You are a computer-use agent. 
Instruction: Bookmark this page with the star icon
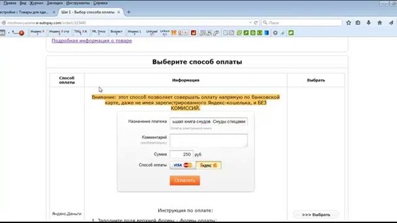pyautogui.click(x=349, y=23)
